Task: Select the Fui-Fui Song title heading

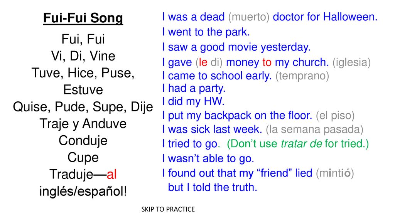Action: pos(83,18)
